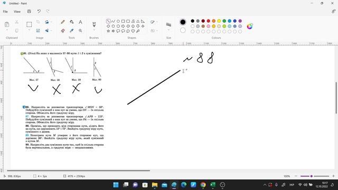Select the Line shape
Screen dimensions: 338x190
click(108, 21)
